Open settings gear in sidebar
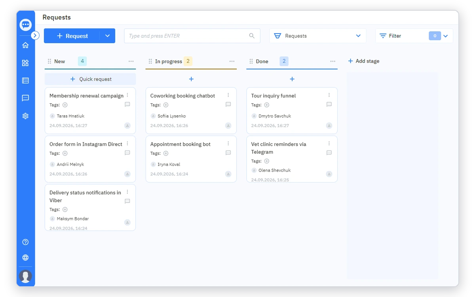 coord(25,116)
